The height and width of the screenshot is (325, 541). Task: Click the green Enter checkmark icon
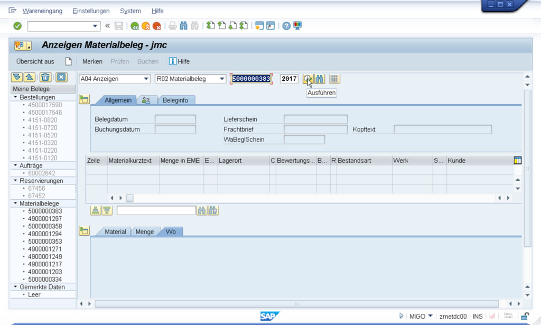tap(17, 26)
